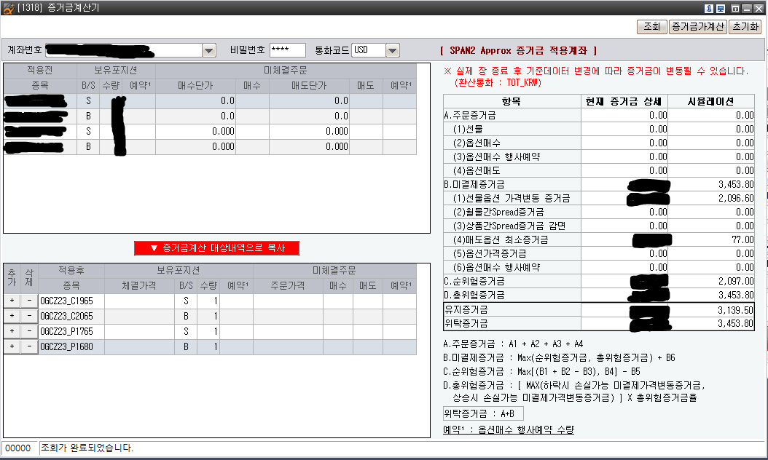768x460 pixels.
Task: Expand the 통화코드 USD dropdown
Action: click(x=393, y=50)
